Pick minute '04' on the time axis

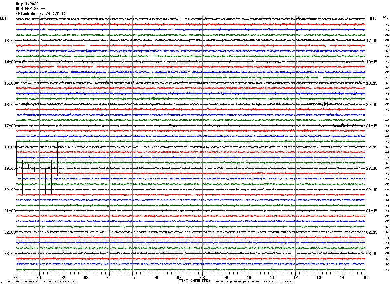(109, 277)
